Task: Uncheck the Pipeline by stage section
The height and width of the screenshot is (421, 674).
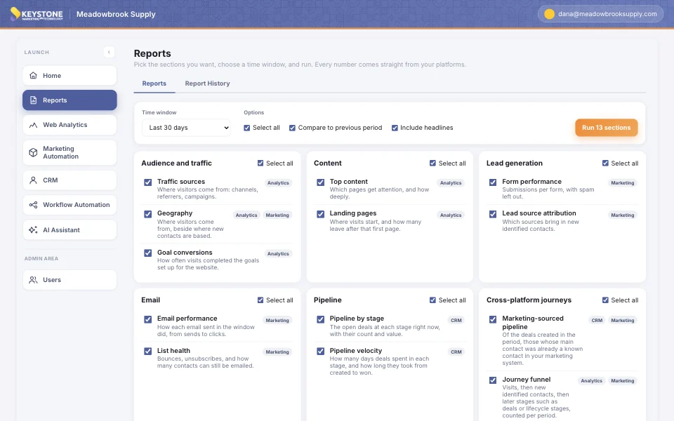Action: (321, 319)
